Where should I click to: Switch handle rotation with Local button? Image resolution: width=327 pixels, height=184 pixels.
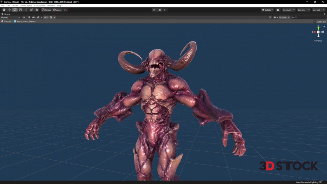pos(57,10)
